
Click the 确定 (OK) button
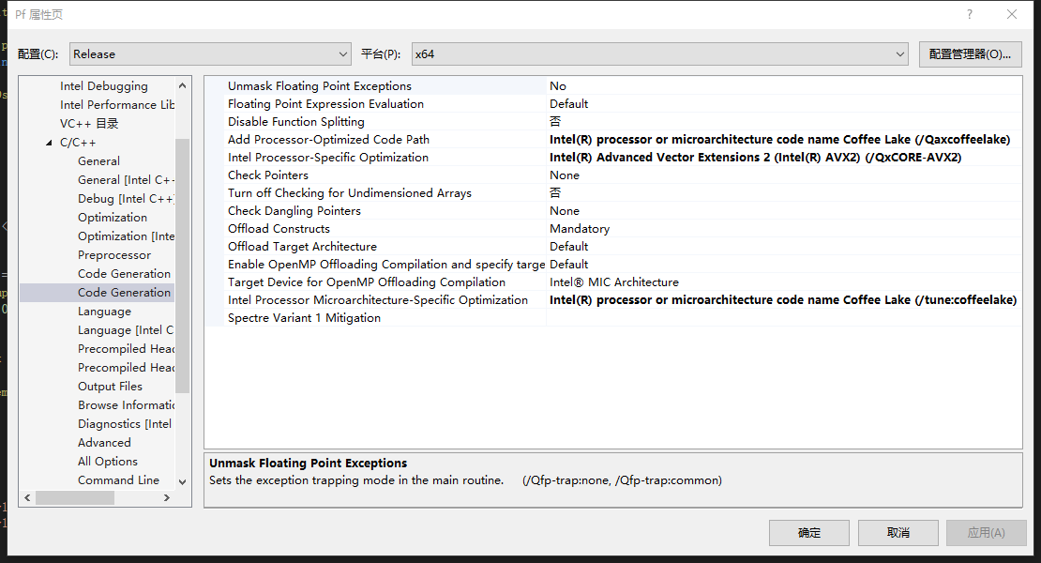pos(809,532)
